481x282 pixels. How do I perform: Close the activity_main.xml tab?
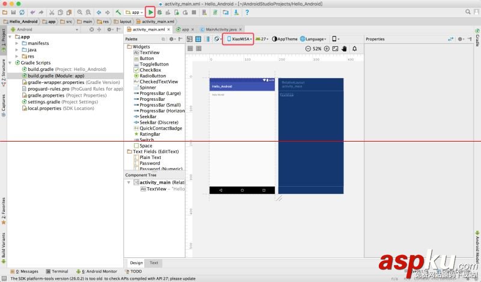click(x=169, y=29)
